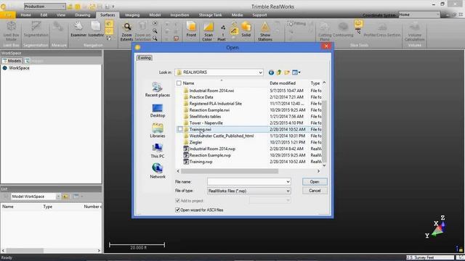Select the WorkSpace tree item
465x261 pixels.
click(x=19, y=67)
